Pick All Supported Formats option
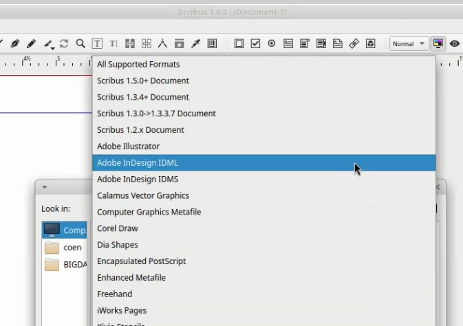This screenshot has height=326, width=463. pyautogui.click(x=138, y=64)
